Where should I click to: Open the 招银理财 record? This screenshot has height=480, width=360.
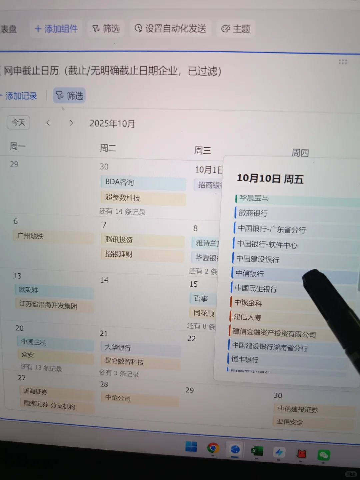point(143,254)
